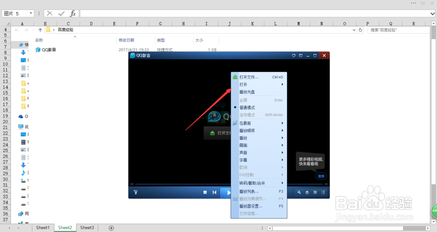
Task: Click the Explorer up-one-level arrow
Action: tap(40, 30)
